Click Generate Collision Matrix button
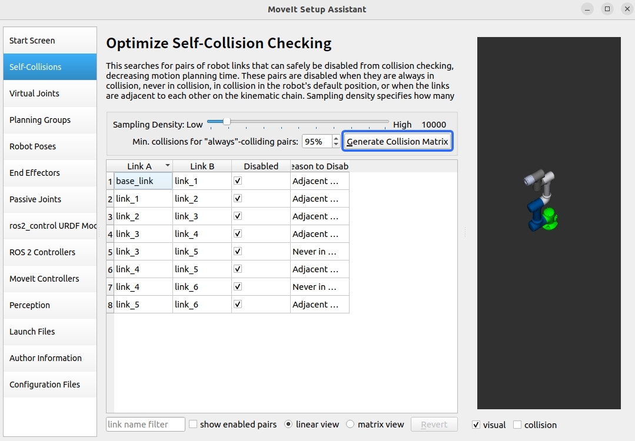 click(x=397, y=142)
